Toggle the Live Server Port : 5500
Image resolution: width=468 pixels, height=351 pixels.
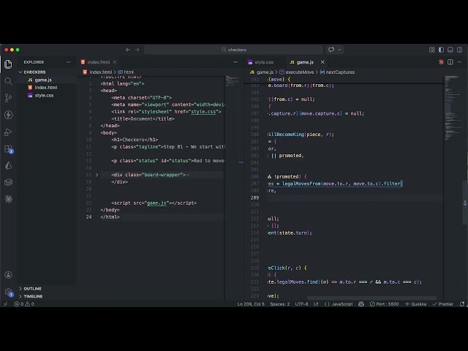[x=384, y=304]
